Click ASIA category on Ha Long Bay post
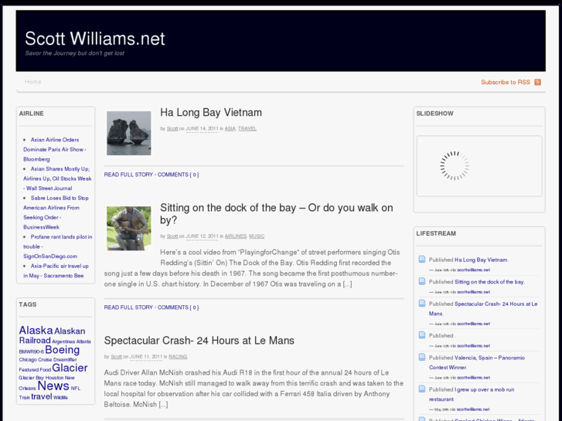Viewport: 562px width, 421px height. click(230, 129)
